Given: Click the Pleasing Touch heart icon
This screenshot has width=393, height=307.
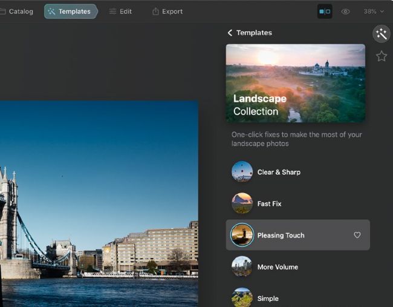Looking at the screenshot, I should coord(357,235).
